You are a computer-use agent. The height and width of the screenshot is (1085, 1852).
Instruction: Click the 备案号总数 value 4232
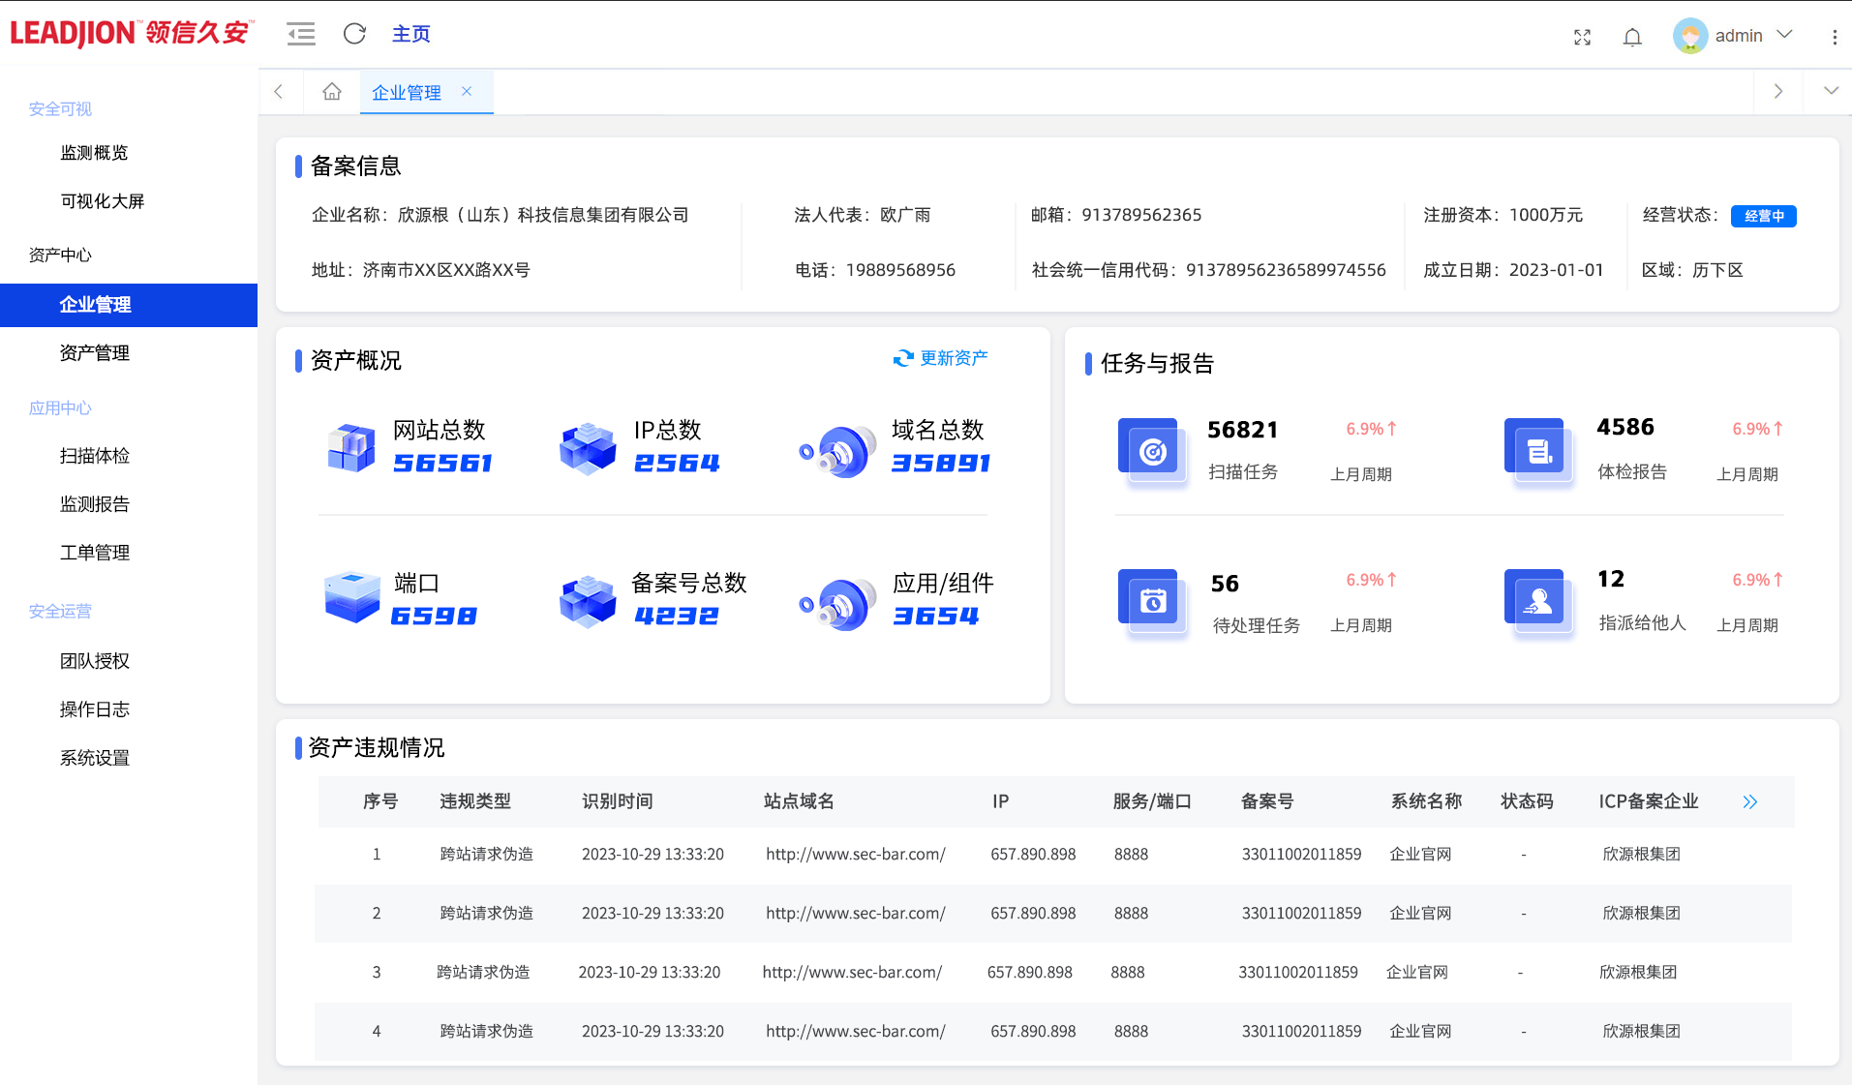tap(677, 617)
